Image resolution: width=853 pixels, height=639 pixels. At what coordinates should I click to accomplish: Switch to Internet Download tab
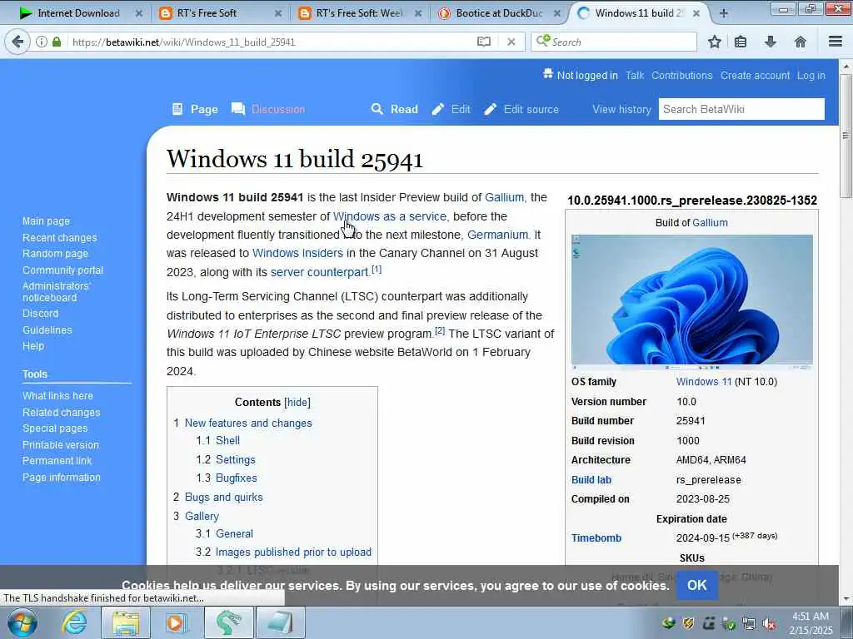79,13
